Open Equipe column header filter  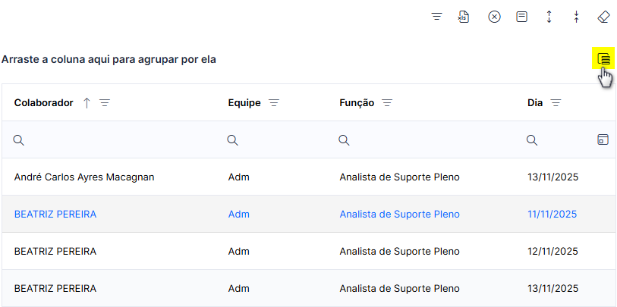click(x=274, y=103)
